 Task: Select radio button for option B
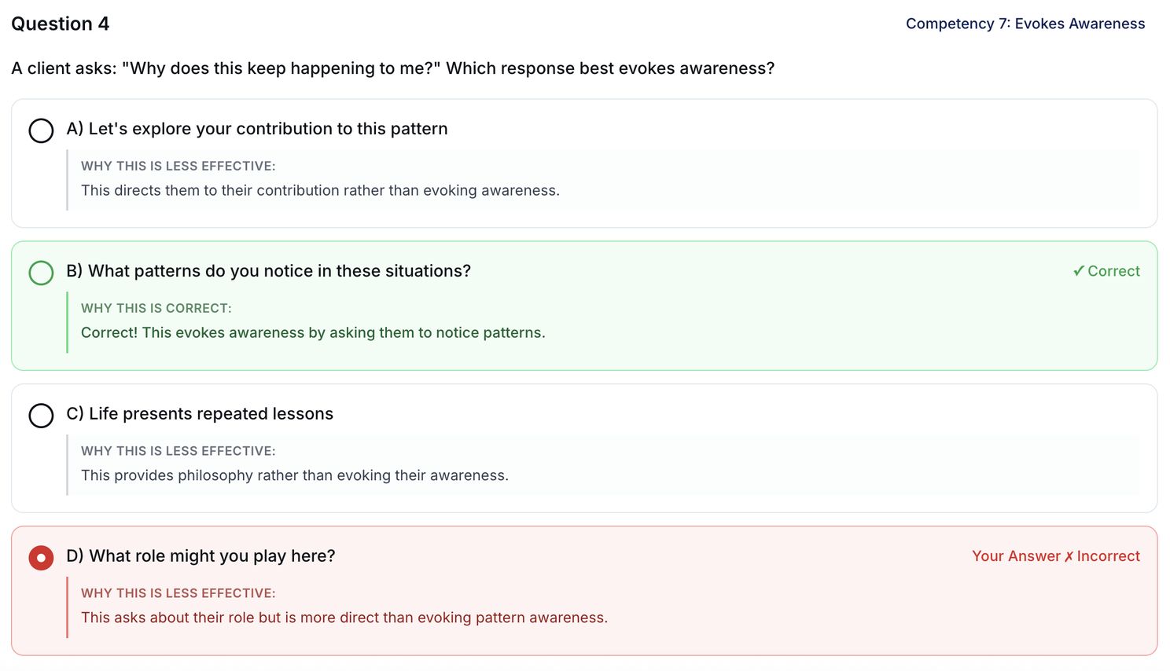coord(41,273)
